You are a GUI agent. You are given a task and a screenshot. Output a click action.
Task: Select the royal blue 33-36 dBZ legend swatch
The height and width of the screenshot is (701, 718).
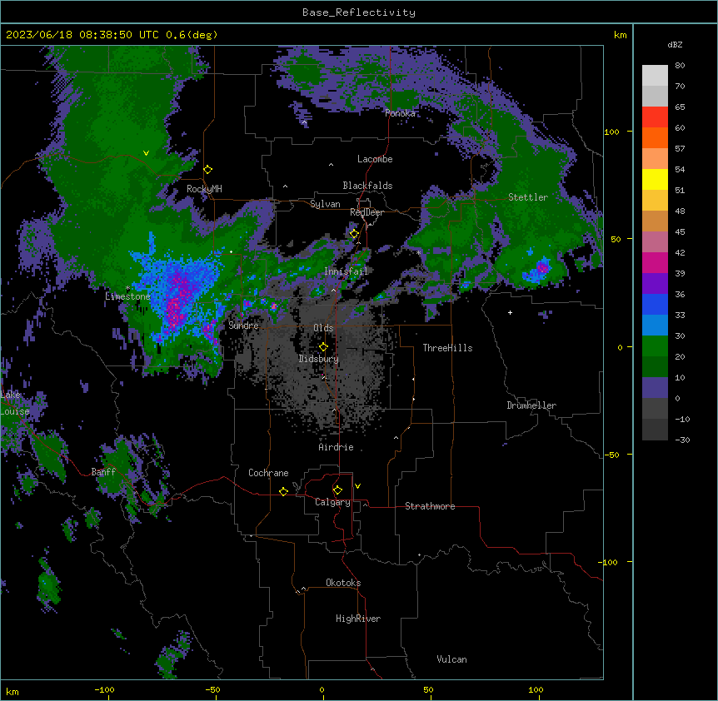pyautogui.click(x=655, y=304)
